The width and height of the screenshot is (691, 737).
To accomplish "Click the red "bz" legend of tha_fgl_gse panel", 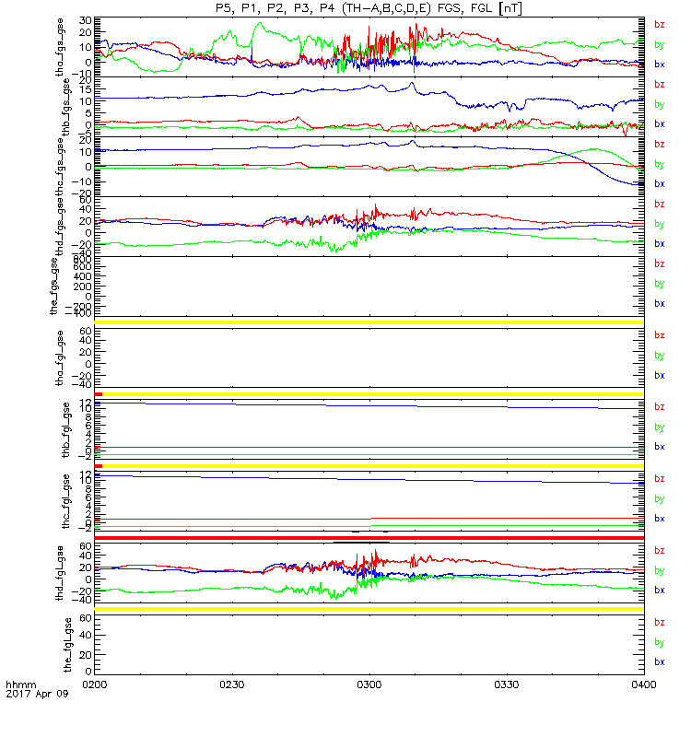I will (x=660, y=335).
